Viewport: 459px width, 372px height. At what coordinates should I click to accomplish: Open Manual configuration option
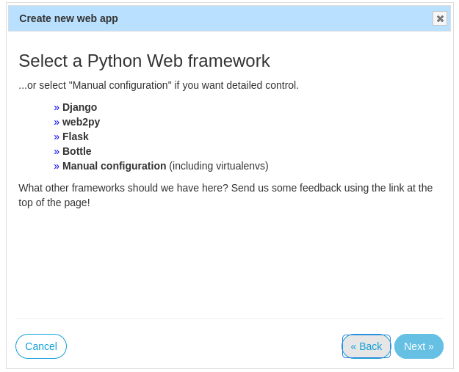pos(114,166)
